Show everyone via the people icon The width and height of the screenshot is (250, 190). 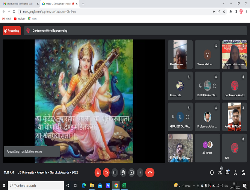(x=220, y=172)
